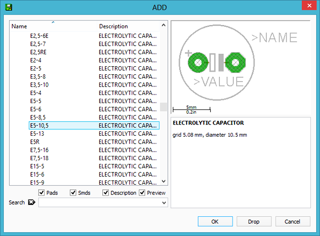
Task: Select package E5-6
Action: pyautogui.click(x=94, y=109)
